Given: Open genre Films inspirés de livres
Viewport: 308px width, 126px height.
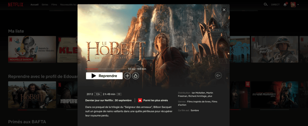Looking at the screenshot, I should tap(199, 101).
